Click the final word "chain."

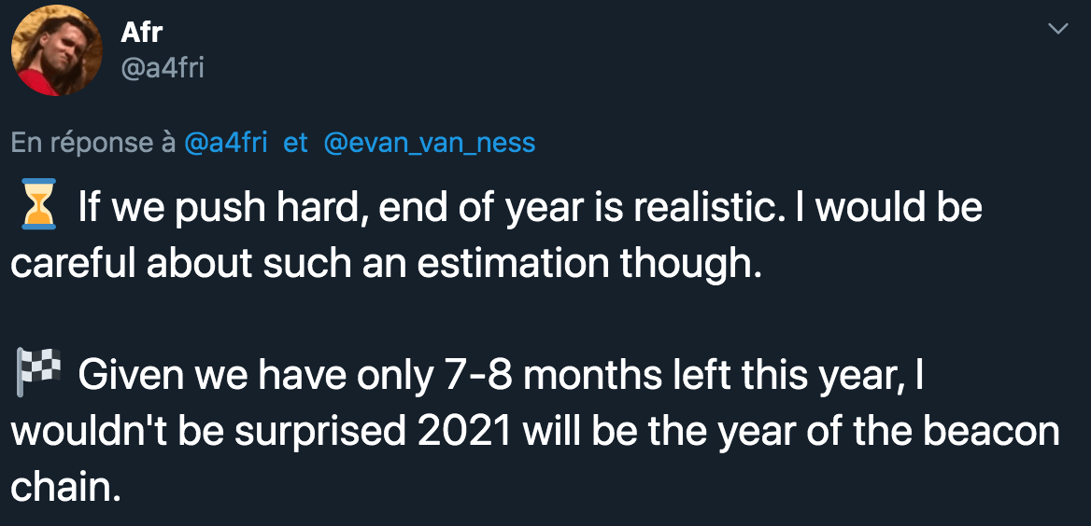(66, 488)
